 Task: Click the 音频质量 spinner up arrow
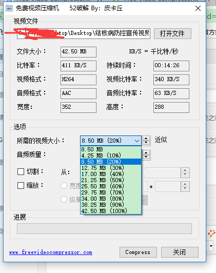(x=146, y=153)
